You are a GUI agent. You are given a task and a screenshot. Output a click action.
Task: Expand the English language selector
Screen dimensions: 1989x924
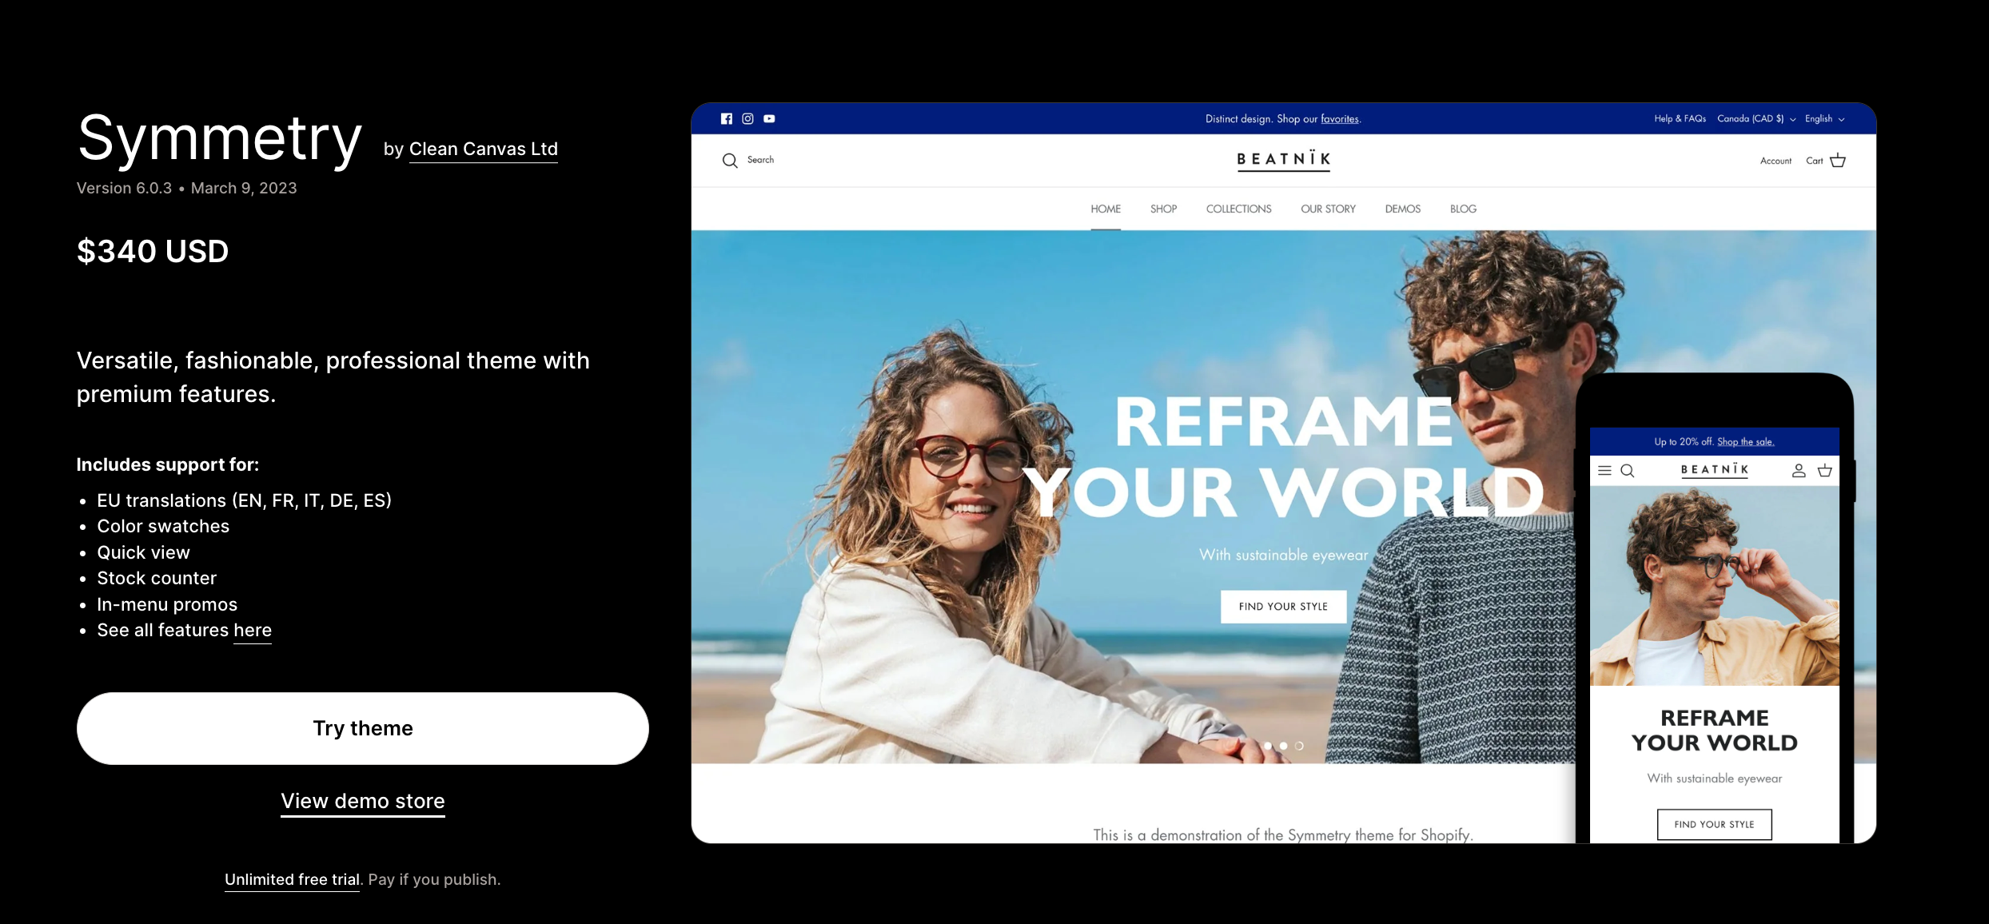click(x=1824, y=117)
